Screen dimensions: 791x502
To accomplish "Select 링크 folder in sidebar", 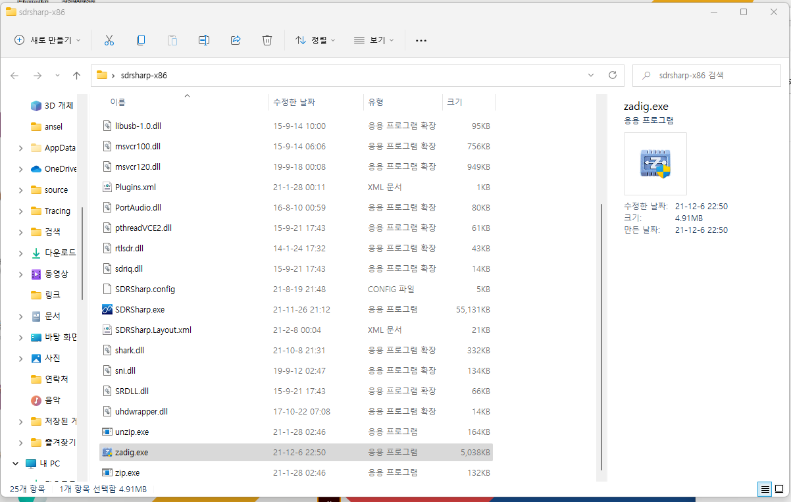I will (52, 295).
